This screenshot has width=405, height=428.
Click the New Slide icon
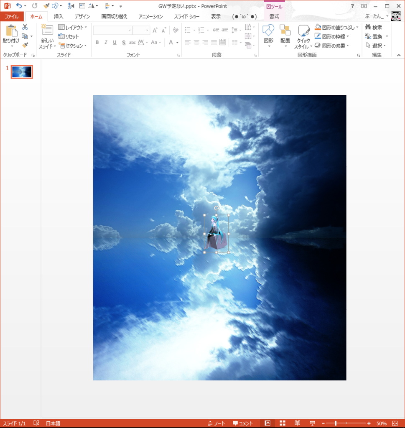coord(47,30)
